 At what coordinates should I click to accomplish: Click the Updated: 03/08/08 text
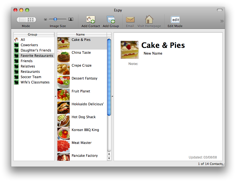click(203, 157)
